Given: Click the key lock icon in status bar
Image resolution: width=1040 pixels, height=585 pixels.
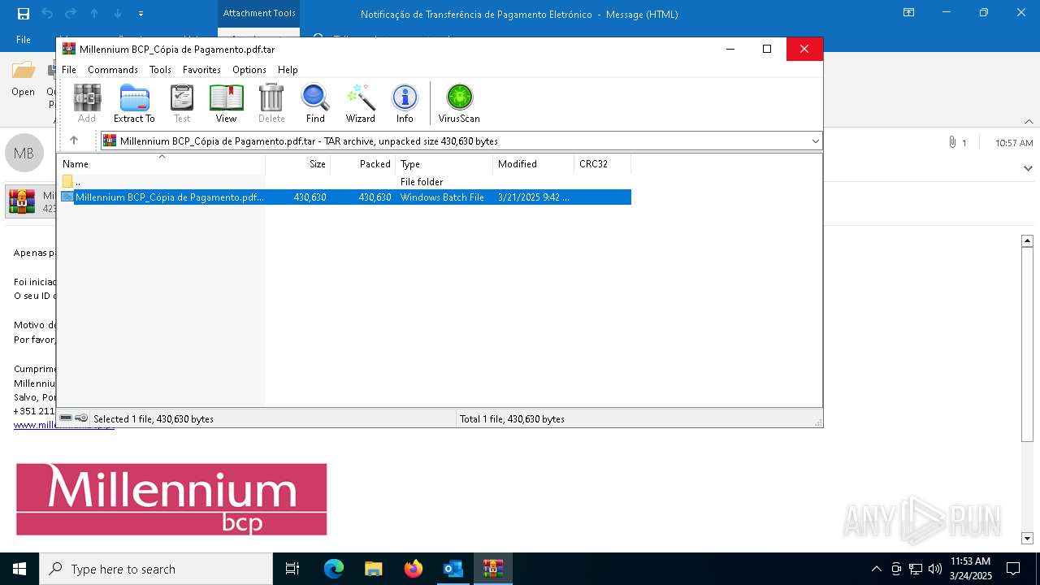Looking at the screenshot, I should coord(81,418).
